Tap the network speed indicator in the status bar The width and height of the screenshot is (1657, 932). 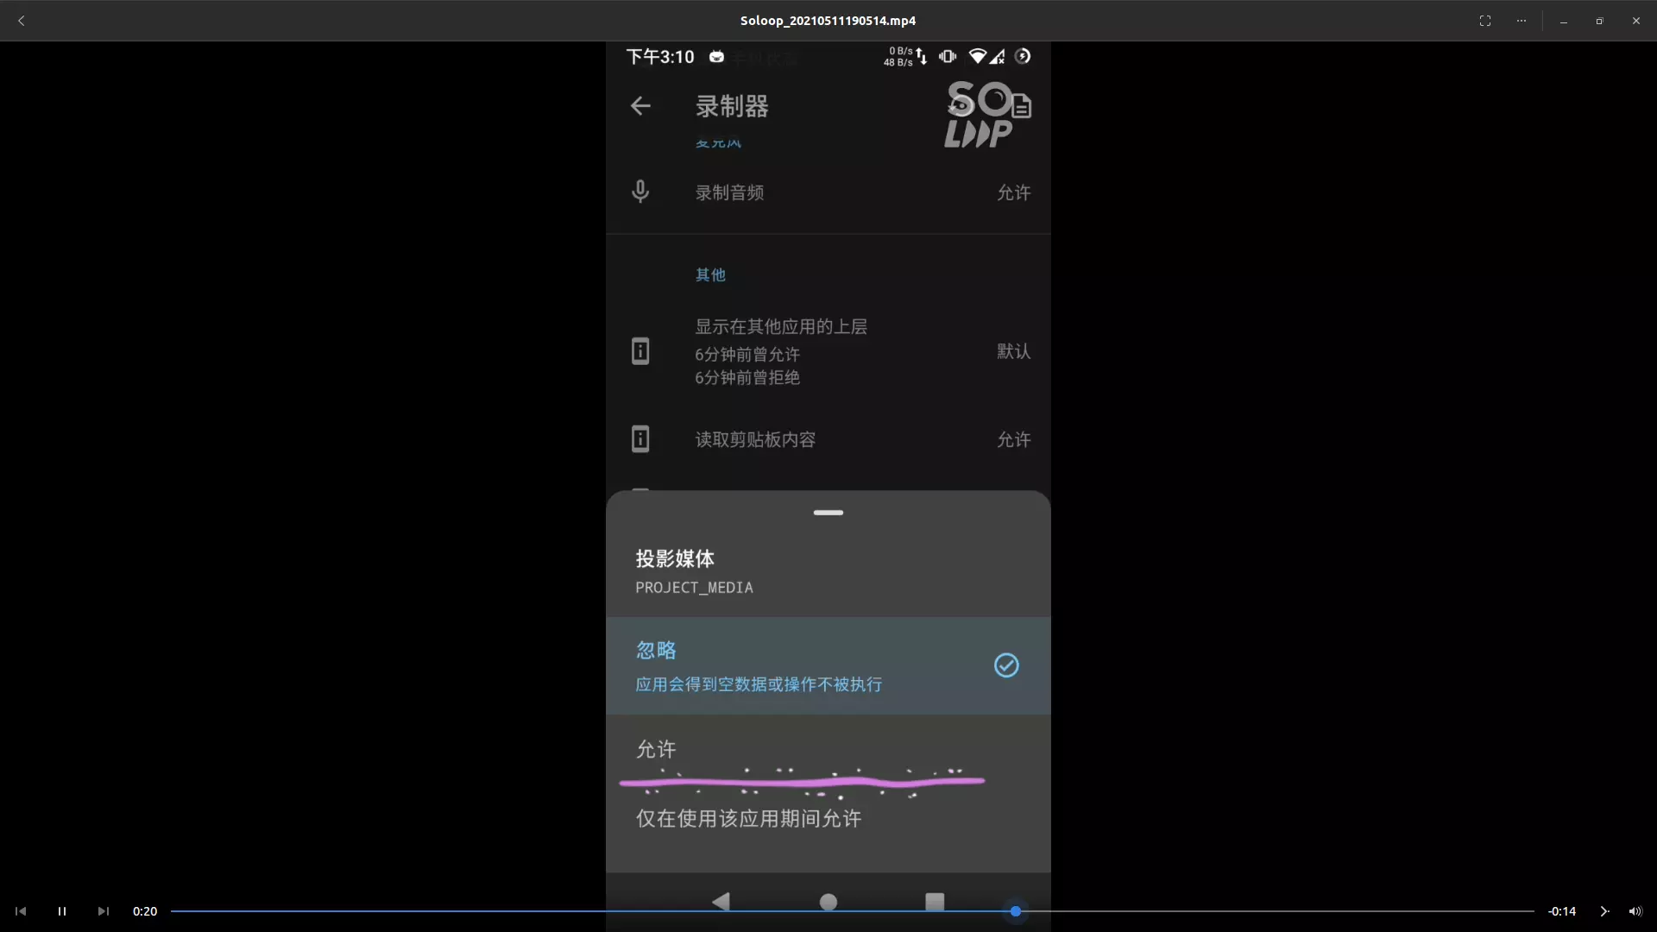pyautogui.click(x=905, y=56)
